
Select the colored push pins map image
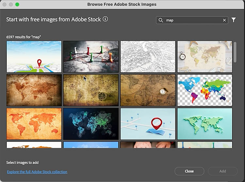click(91, 57)
